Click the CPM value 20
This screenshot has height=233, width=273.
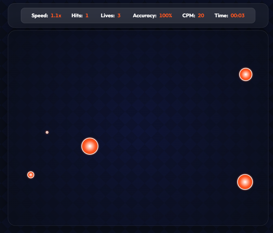pos(201,16)
